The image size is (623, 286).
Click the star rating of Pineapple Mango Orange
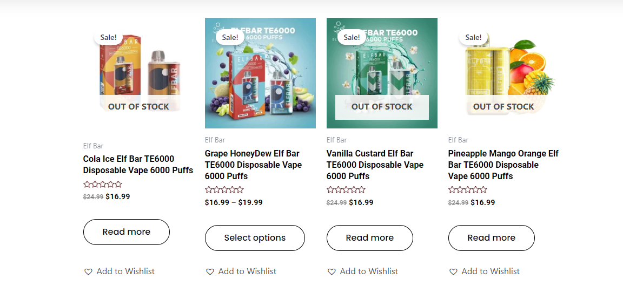point(467,190)
